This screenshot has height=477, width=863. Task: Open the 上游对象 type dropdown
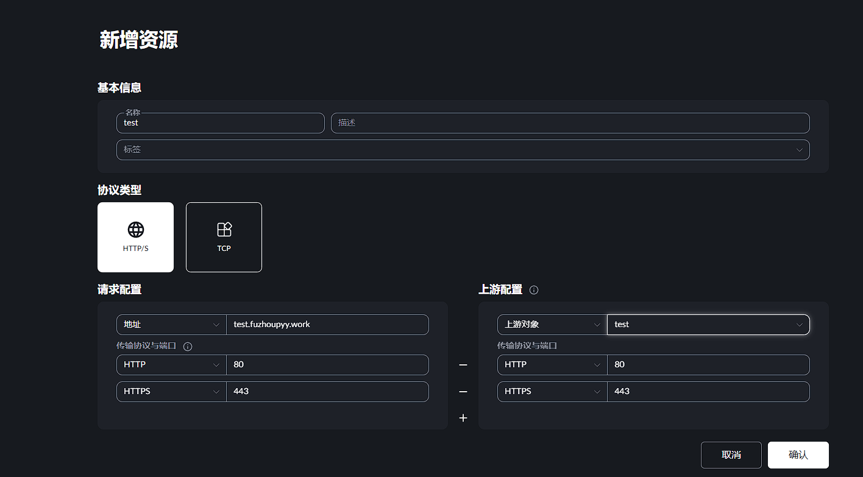pyautogui.click(x=552, y=325)
